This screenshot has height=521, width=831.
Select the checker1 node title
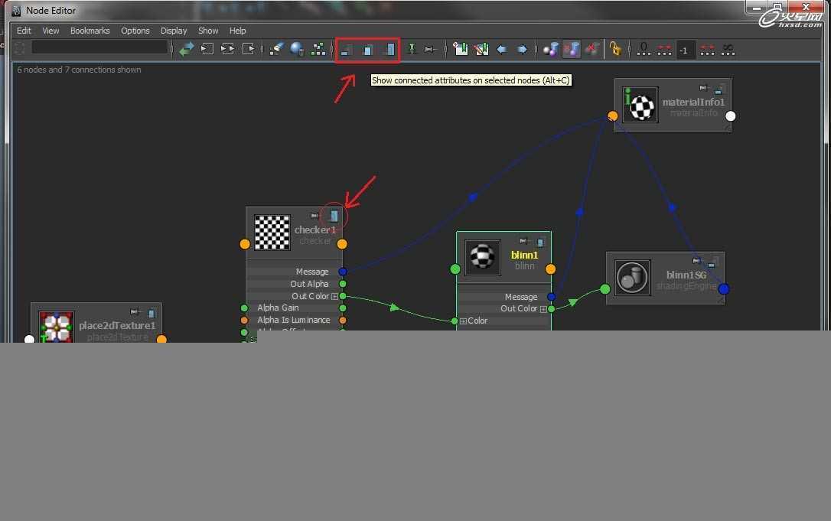pyautogui.click(x=315, y=230)
